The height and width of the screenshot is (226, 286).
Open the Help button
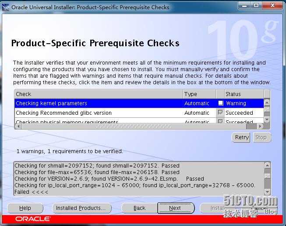[25, 208]
